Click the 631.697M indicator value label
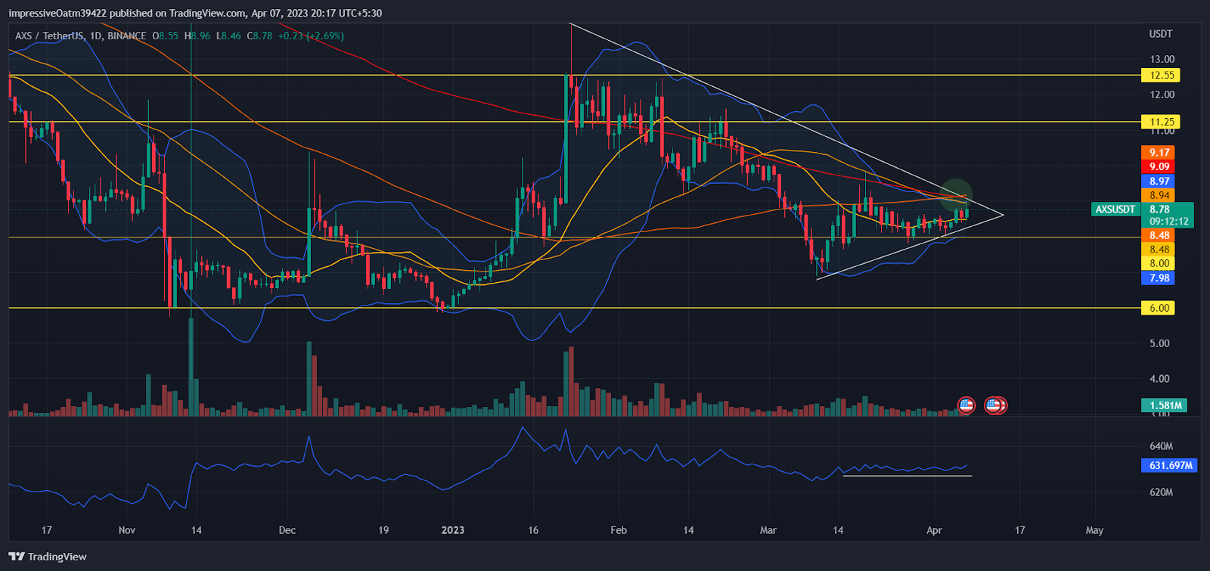This screenshot has width=1210, height=571. tap(1169, 466)
